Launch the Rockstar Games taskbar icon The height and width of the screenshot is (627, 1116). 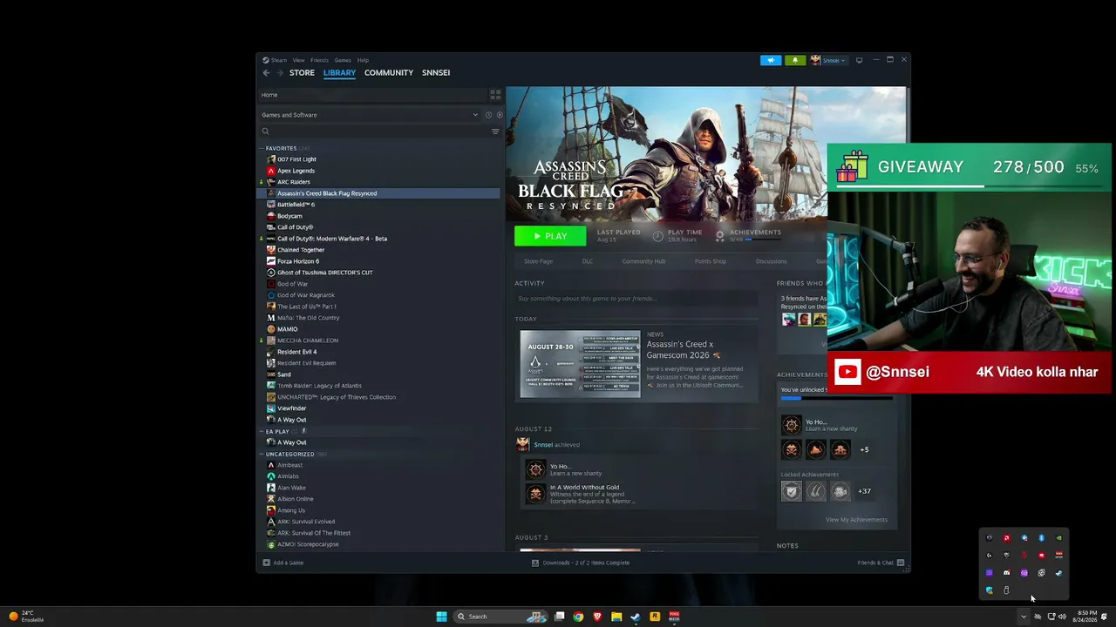[x=655, y=617]
